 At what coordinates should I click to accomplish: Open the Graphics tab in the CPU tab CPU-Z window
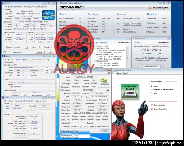pos(39,7)
